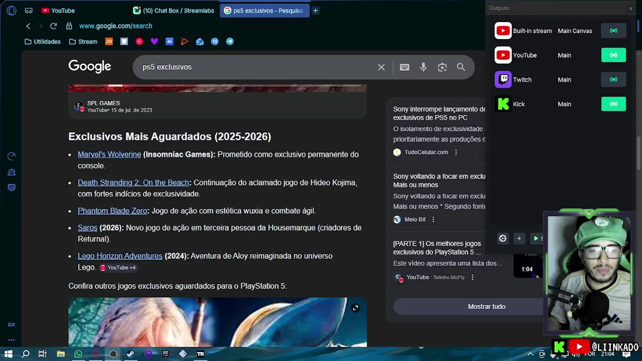Open Death Stranding 2: On the Beach link

(133, 183)
